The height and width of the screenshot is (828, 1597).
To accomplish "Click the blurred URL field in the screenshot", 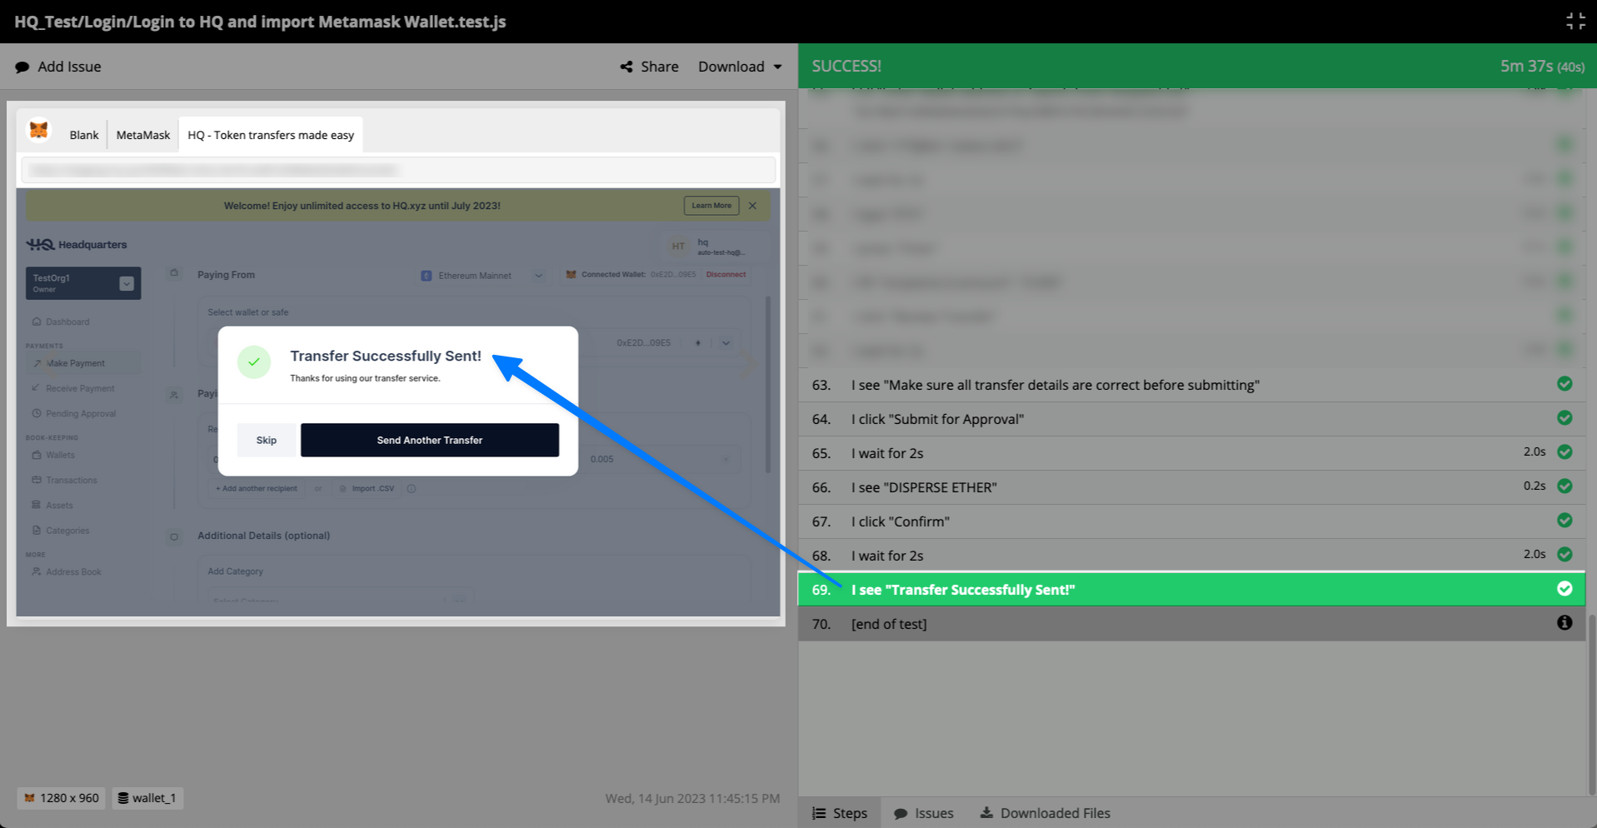I will 398,170.
